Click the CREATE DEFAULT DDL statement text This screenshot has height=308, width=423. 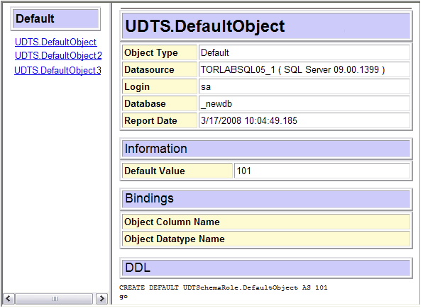coord(224,287)
